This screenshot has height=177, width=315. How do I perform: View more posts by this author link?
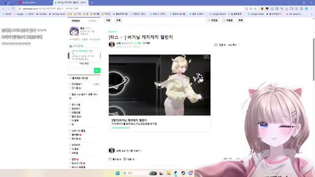click(129, 151)
